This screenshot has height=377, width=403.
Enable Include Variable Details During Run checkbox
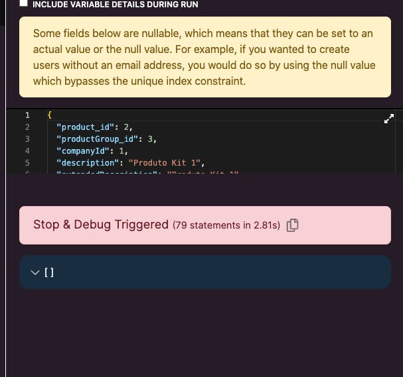tap(23, 3)
